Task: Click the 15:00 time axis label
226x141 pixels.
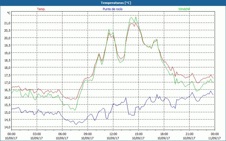Action: click(138, 134)
